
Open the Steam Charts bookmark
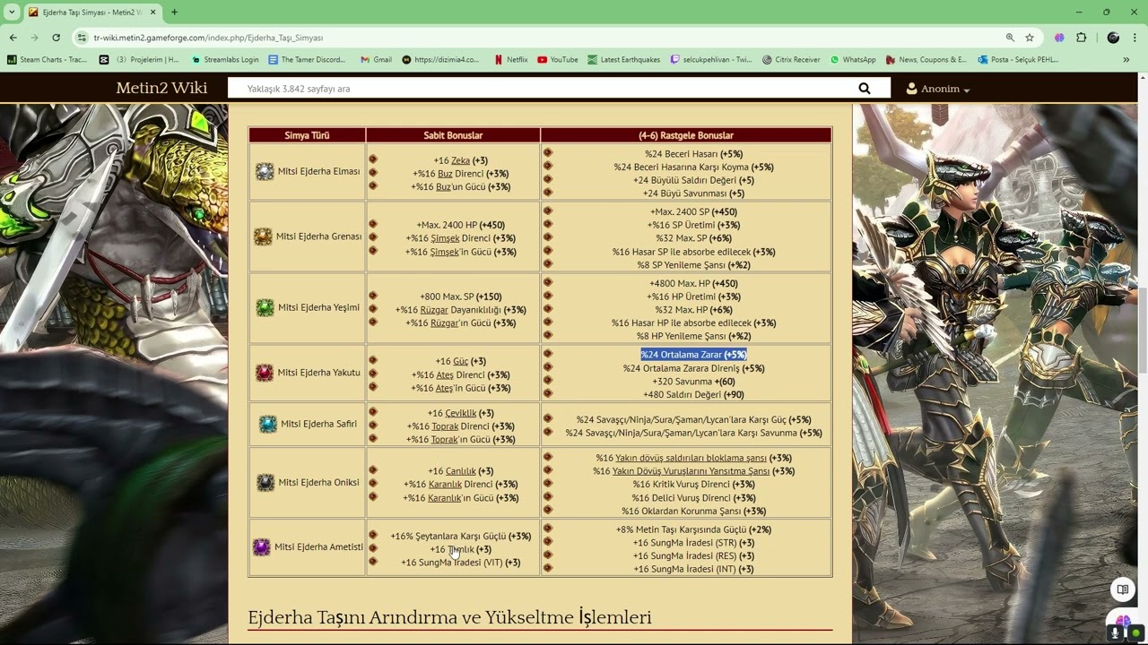(x=48, y=60)
